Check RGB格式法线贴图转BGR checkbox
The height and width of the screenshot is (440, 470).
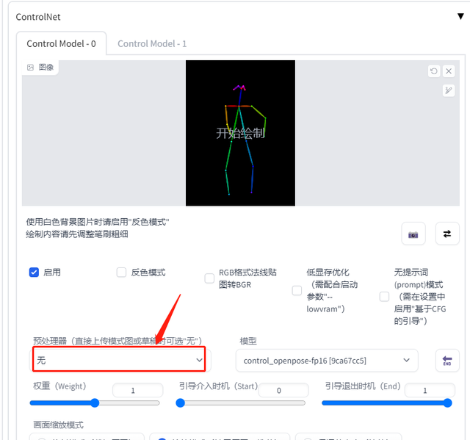click(209, 278)
